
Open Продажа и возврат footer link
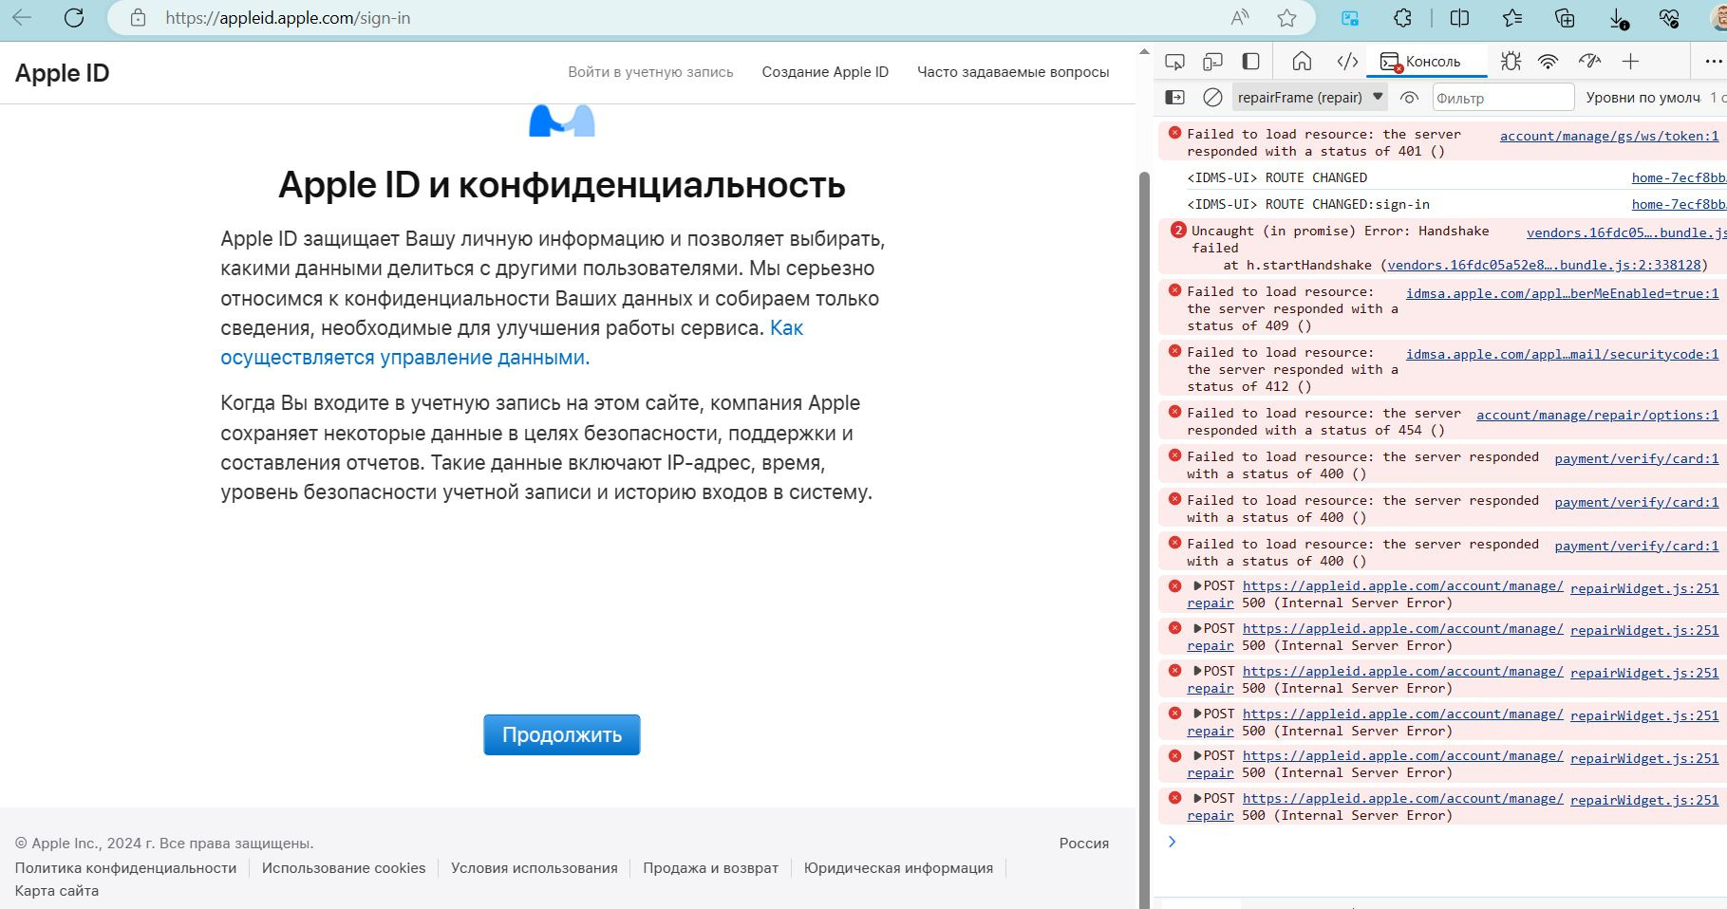tap(710, 868)
